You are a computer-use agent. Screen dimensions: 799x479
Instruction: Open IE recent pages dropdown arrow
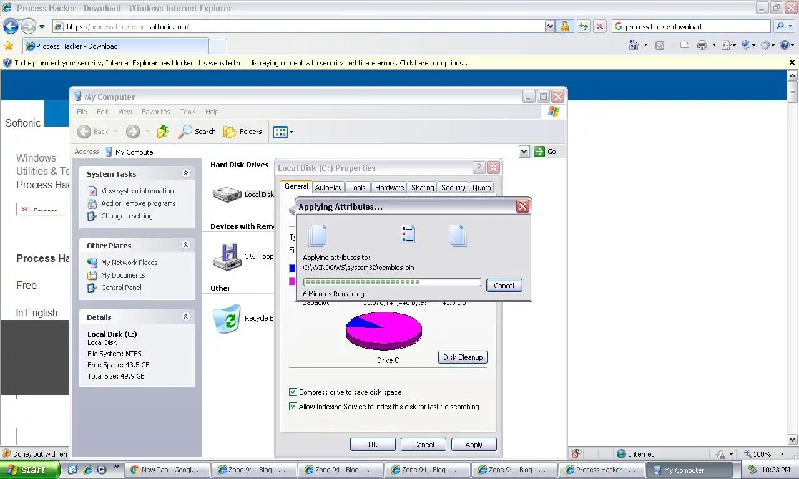(x=42, y=27)
